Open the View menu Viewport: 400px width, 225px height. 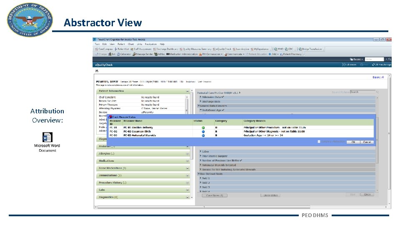pyautogui.click(x=112, y=44)
